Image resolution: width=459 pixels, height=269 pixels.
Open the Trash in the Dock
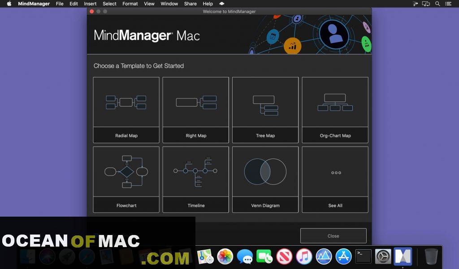pos(431,256)
